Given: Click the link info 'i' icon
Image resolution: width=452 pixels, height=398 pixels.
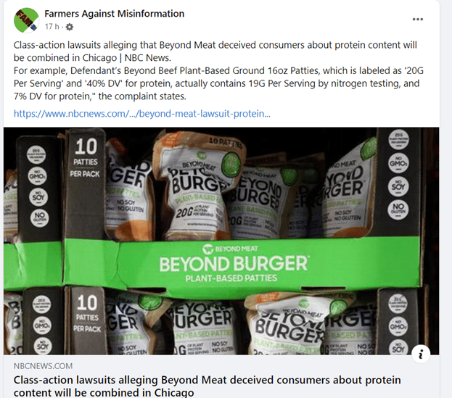Looking at the screenshot, I should [x=421, y=354].
